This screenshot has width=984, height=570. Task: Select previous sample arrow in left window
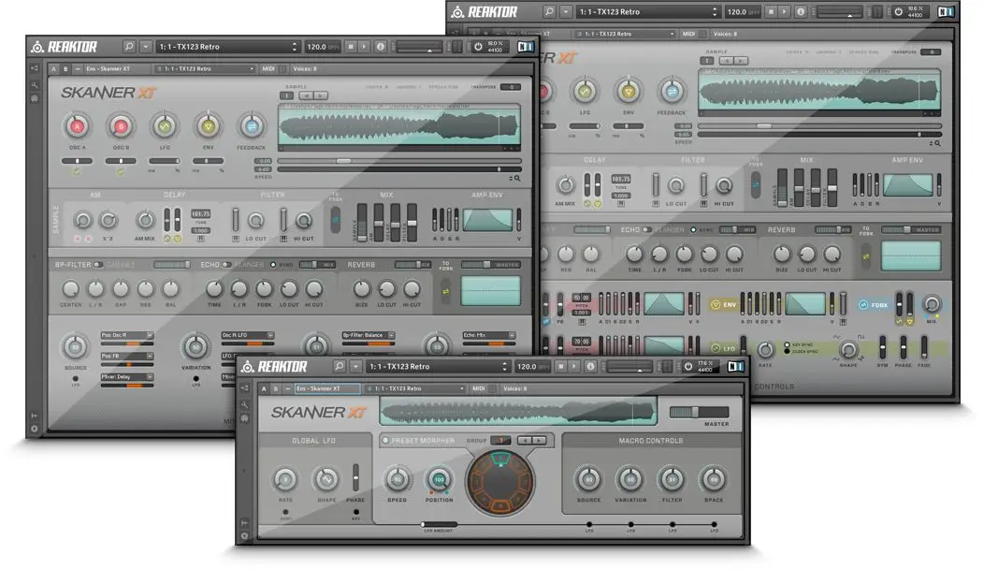click(307, 95)
